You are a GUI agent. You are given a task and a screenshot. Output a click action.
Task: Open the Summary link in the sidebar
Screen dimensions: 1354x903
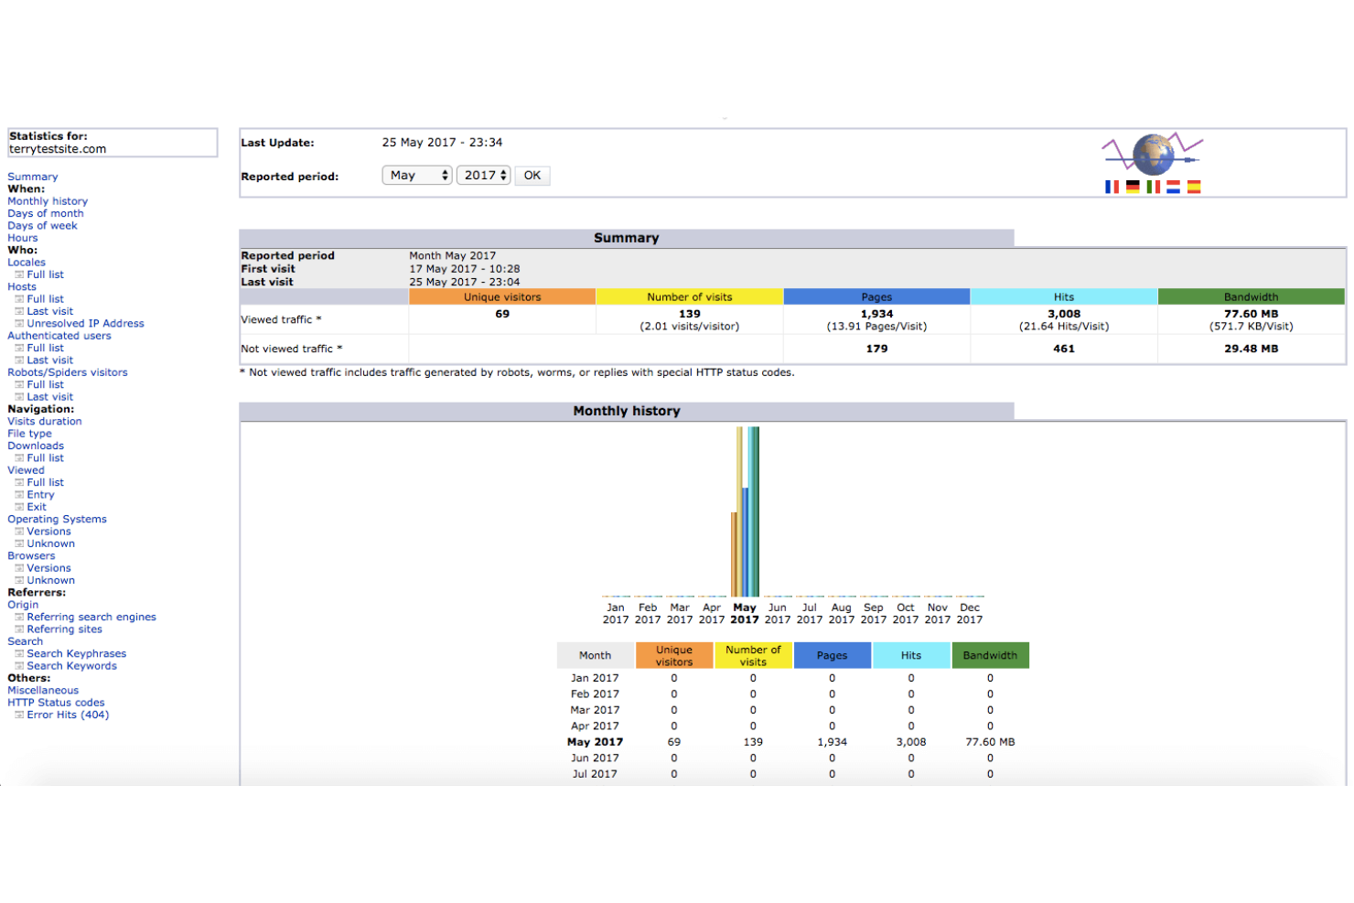tap(33, 177)
